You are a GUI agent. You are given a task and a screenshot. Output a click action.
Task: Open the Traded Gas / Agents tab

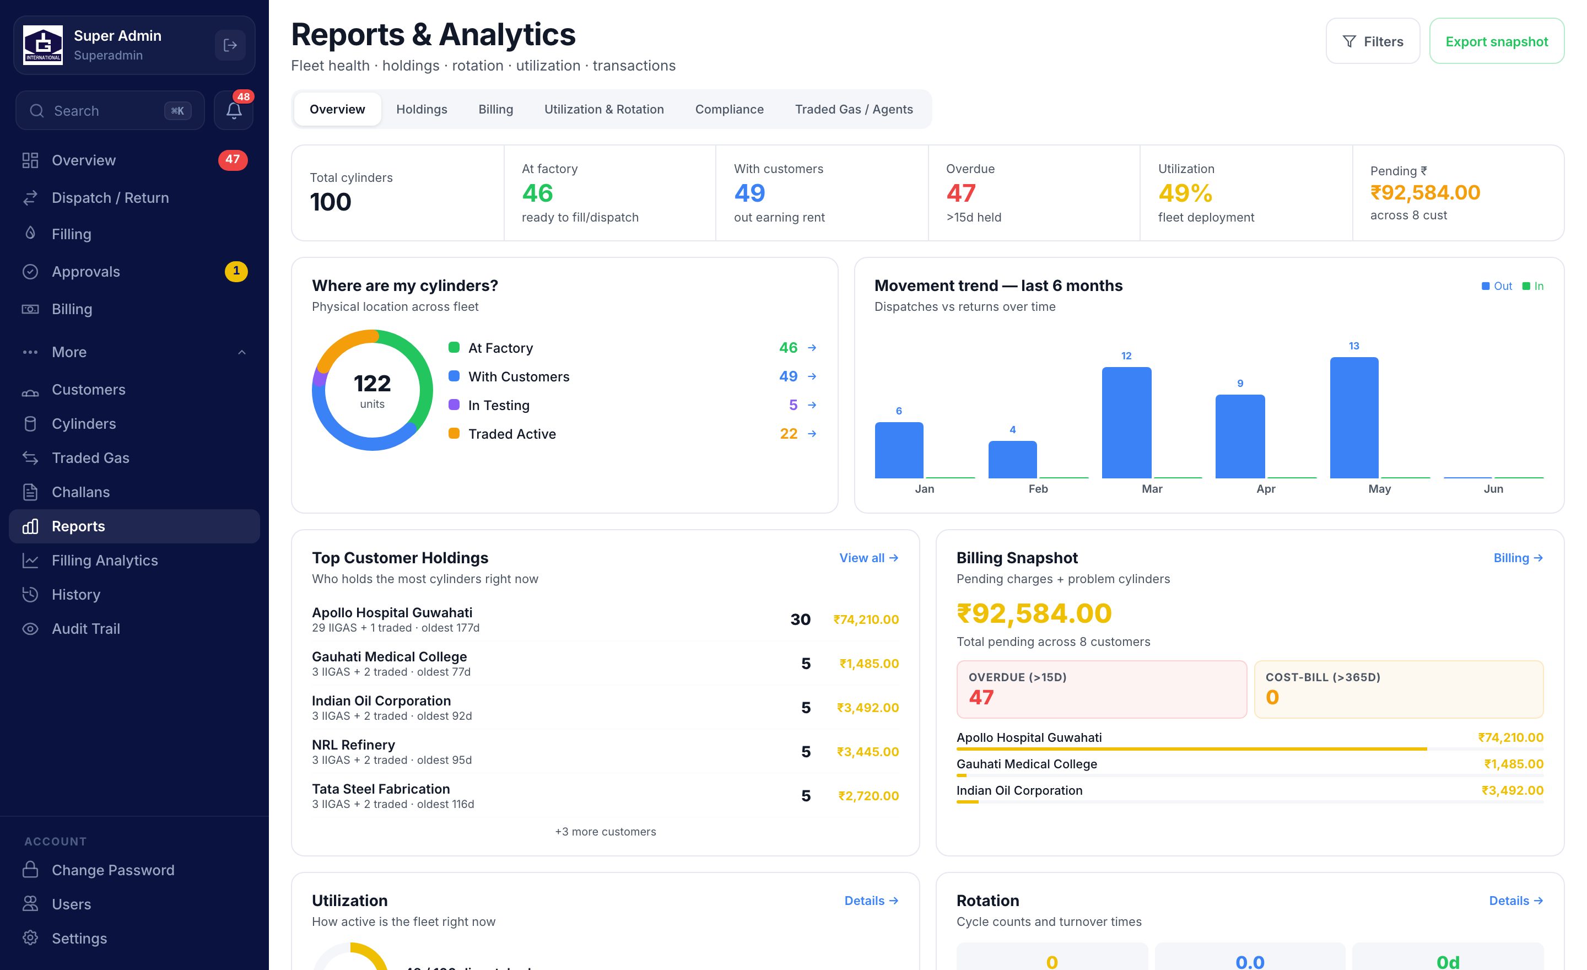854,110
